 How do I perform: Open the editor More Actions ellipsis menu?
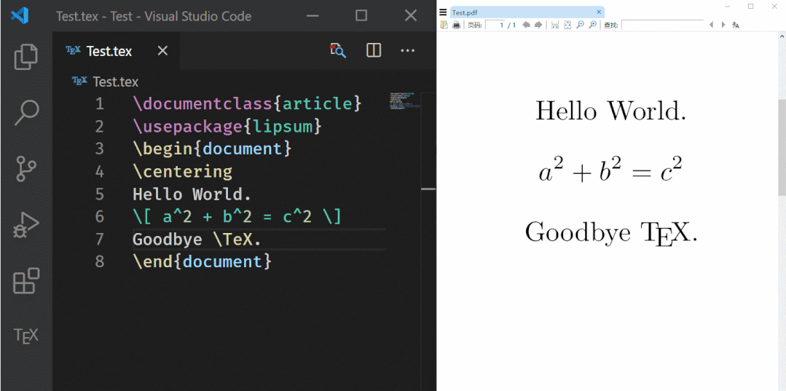pyautogui.click(x=407, y=51)
